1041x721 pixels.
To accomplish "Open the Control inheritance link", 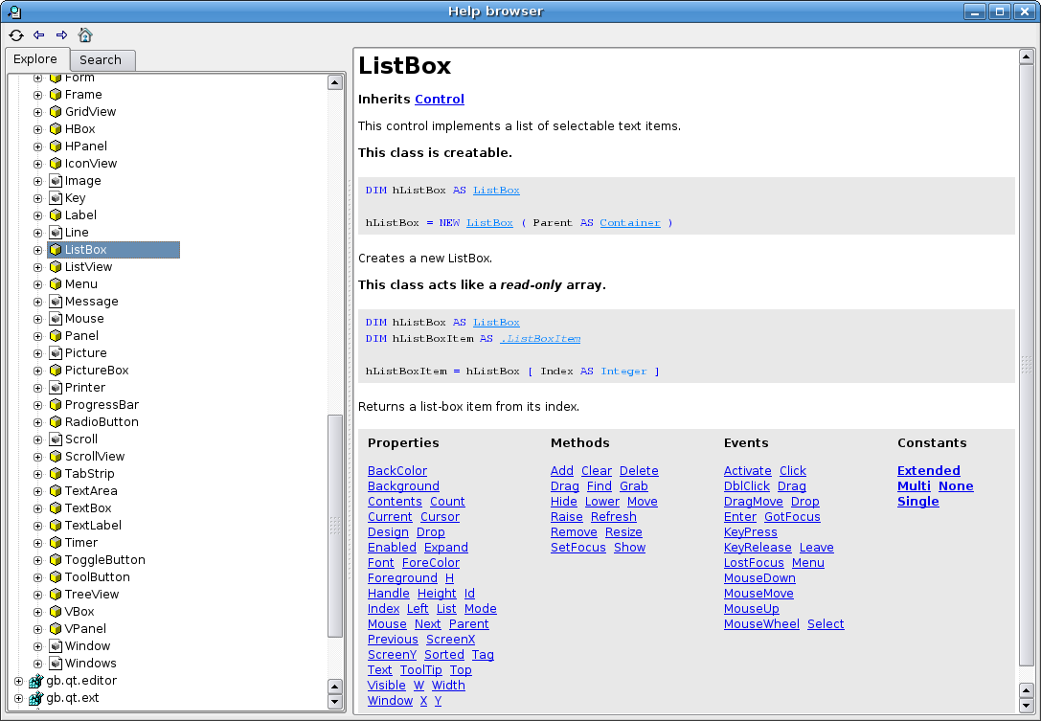I will (440, 100).
